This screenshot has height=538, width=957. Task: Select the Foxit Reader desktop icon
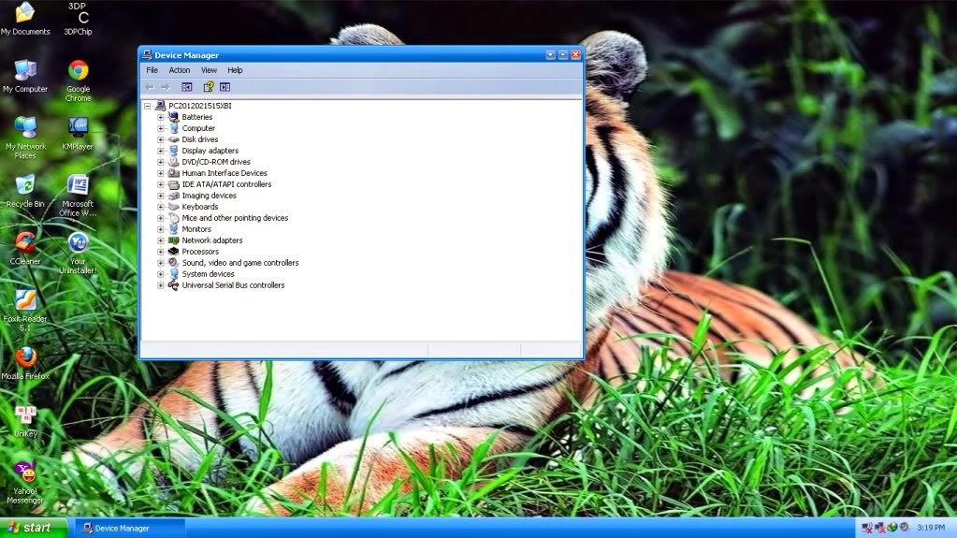click(25, 311)
